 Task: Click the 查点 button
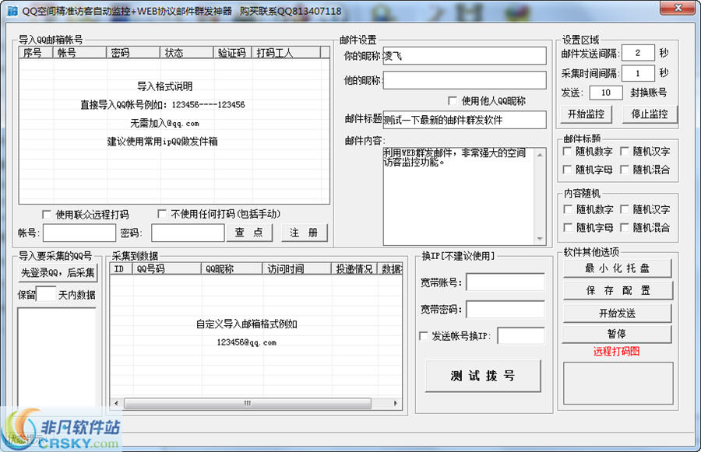[x=249, y=233]
